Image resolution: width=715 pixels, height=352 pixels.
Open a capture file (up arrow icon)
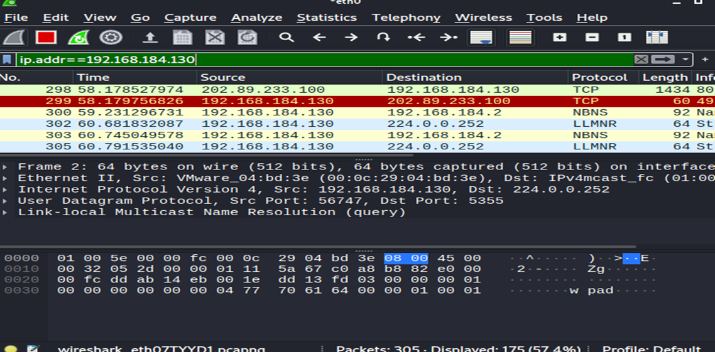[x=150, y=38]
